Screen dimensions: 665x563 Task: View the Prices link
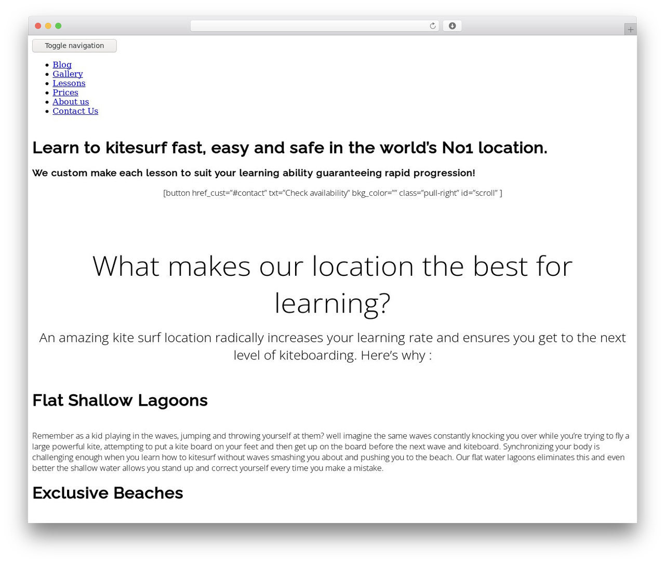click(x=65, y=92)
